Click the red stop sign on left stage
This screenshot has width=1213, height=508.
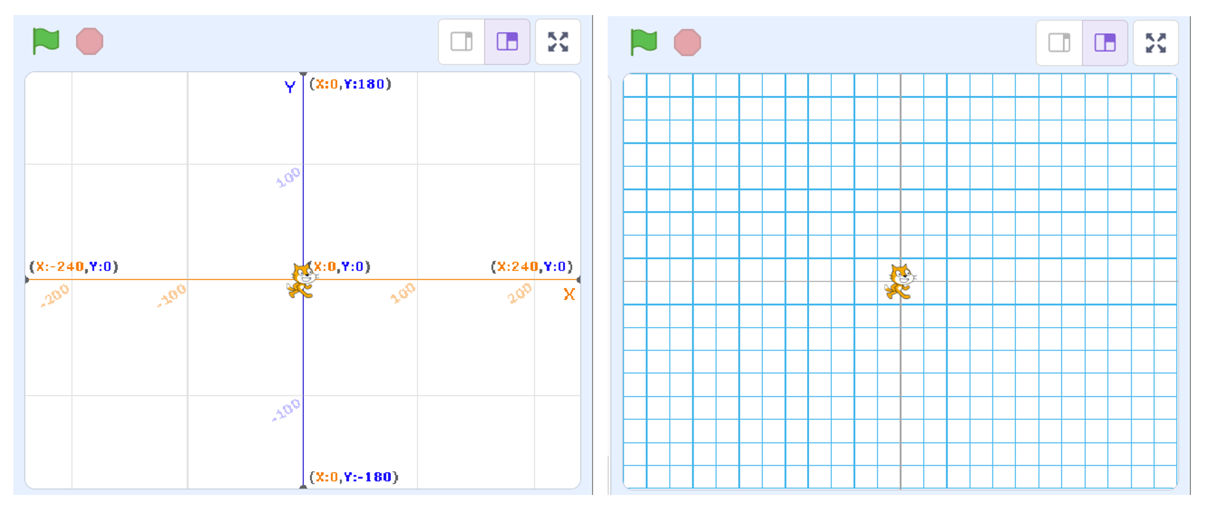(x=89, y=42)
